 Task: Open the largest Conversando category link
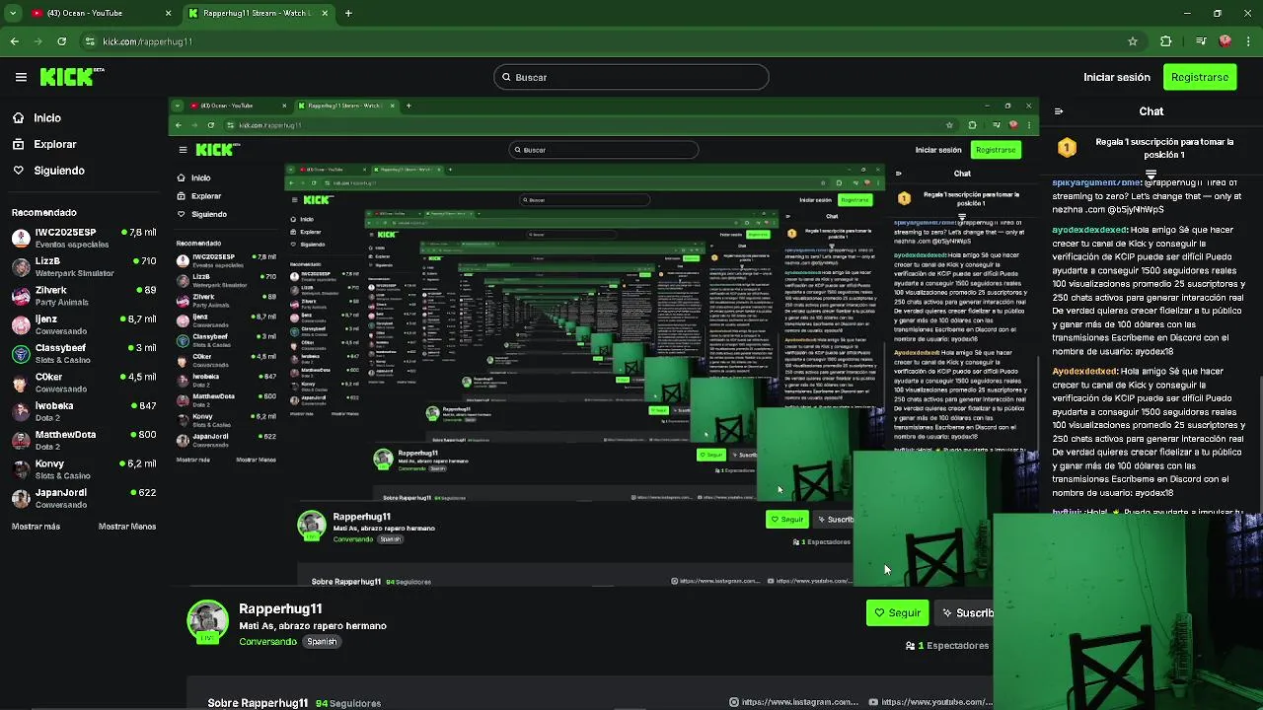(267, 642)
